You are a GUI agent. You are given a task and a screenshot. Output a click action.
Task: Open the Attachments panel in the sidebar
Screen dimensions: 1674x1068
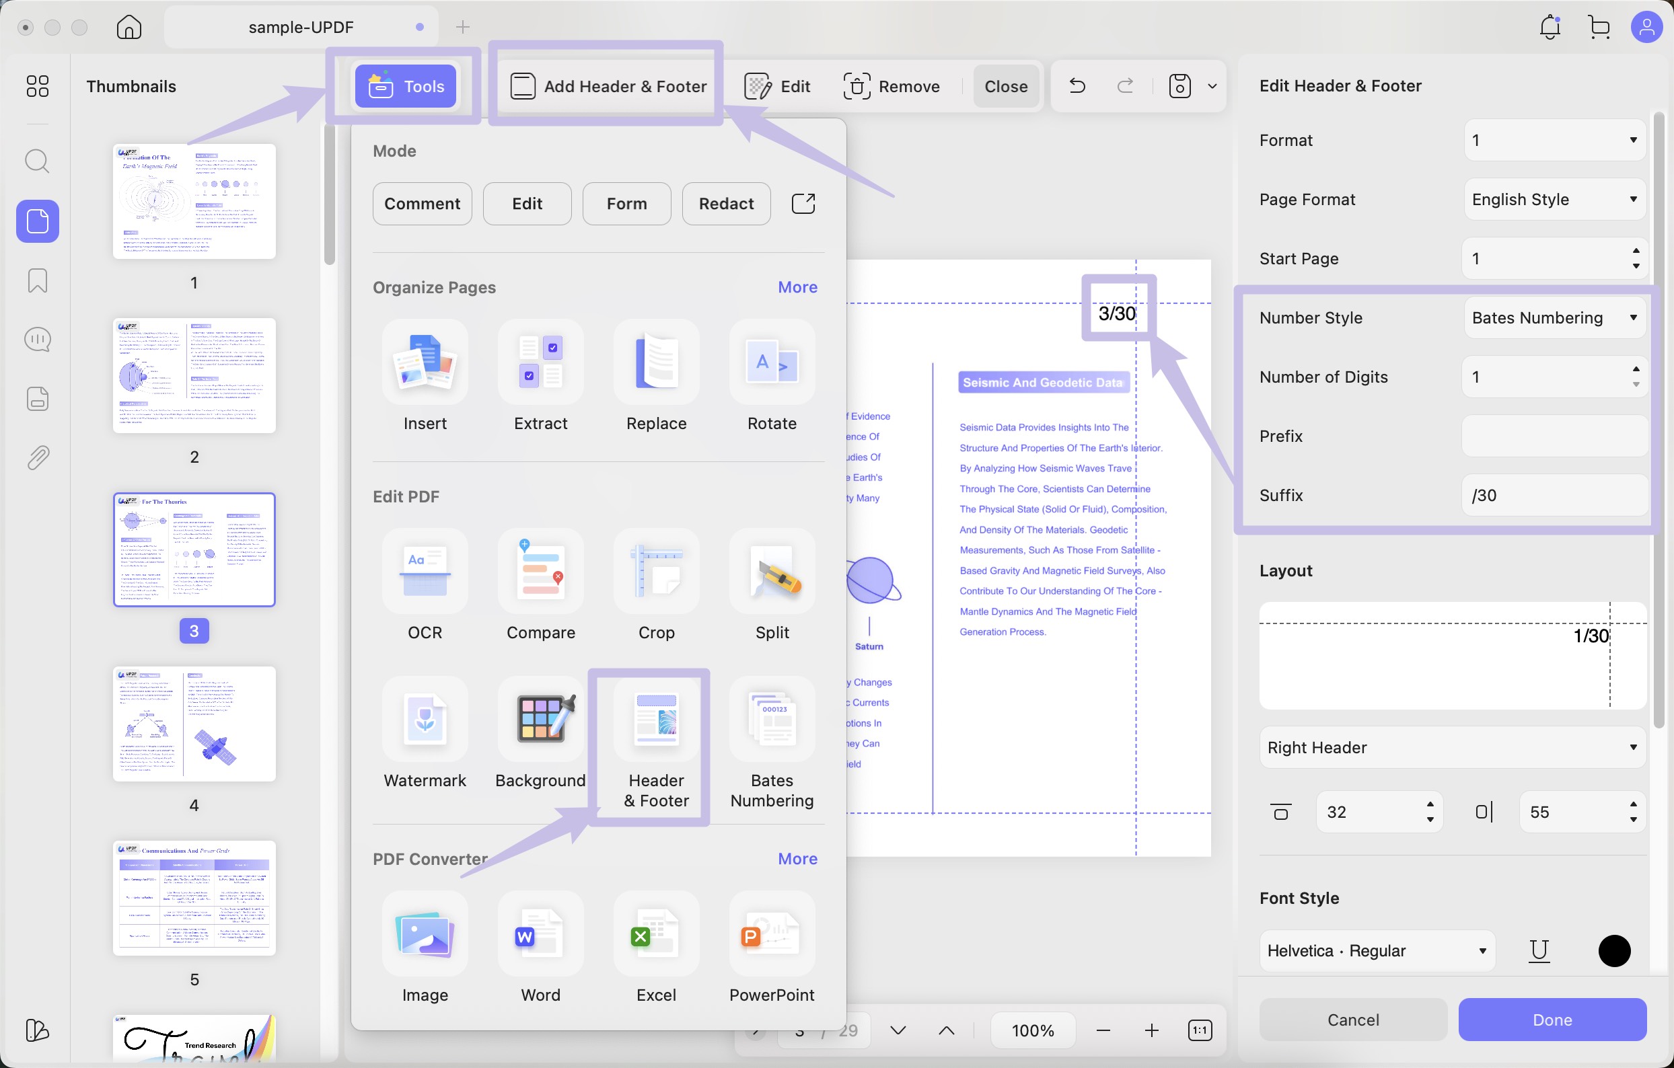[37, 457]
